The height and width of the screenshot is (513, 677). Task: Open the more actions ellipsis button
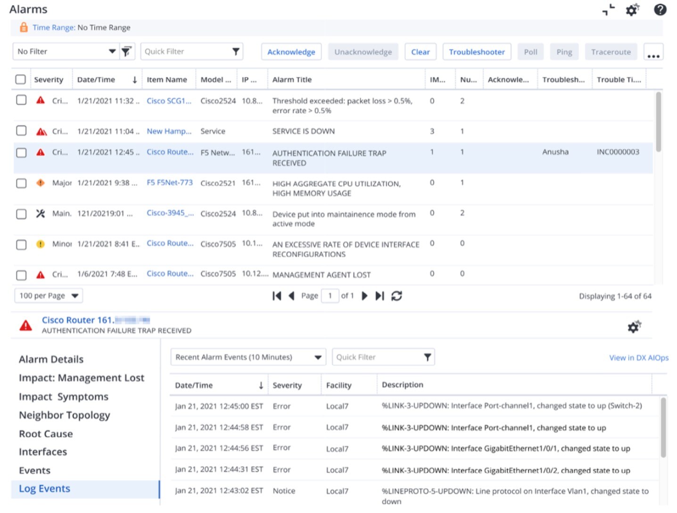[653, 52]
